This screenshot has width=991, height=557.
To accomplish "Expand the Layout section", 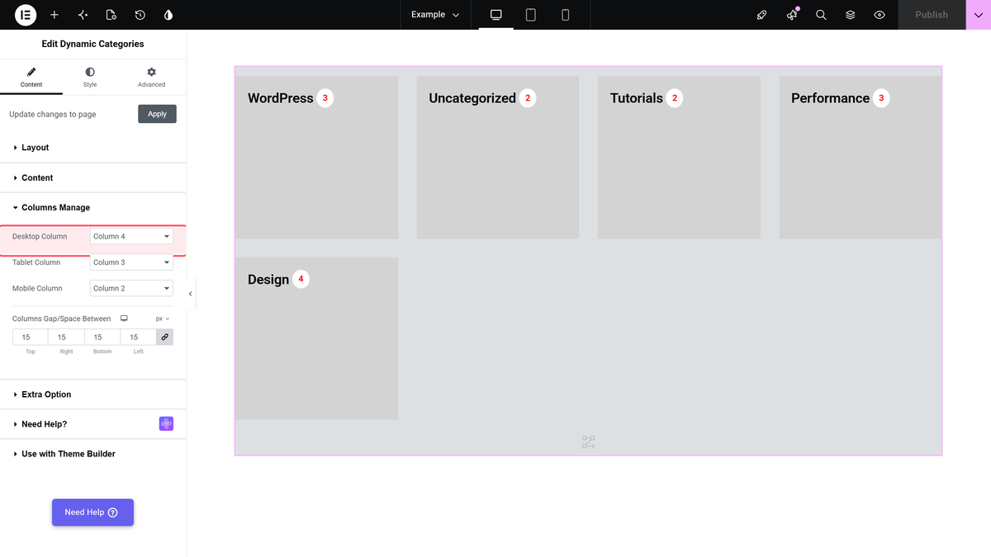I will click(92, 148).
